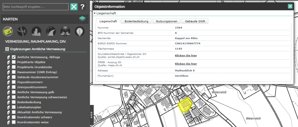Click the Grundstückbeschrieb 'Klicken Sie hier' link
The image size is (298, 127).
click(186, 55)
